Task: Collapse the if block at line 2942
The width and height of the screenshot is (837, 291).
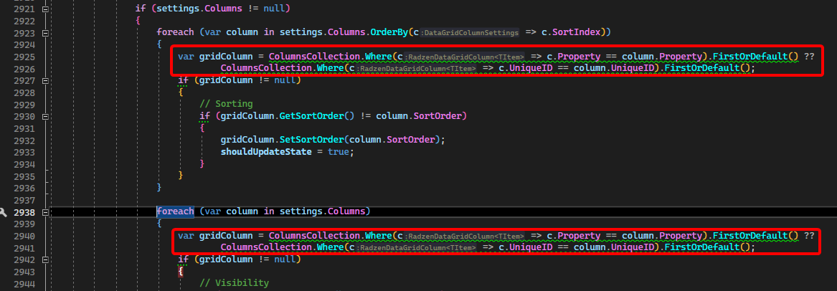Action: click(46, 259)
